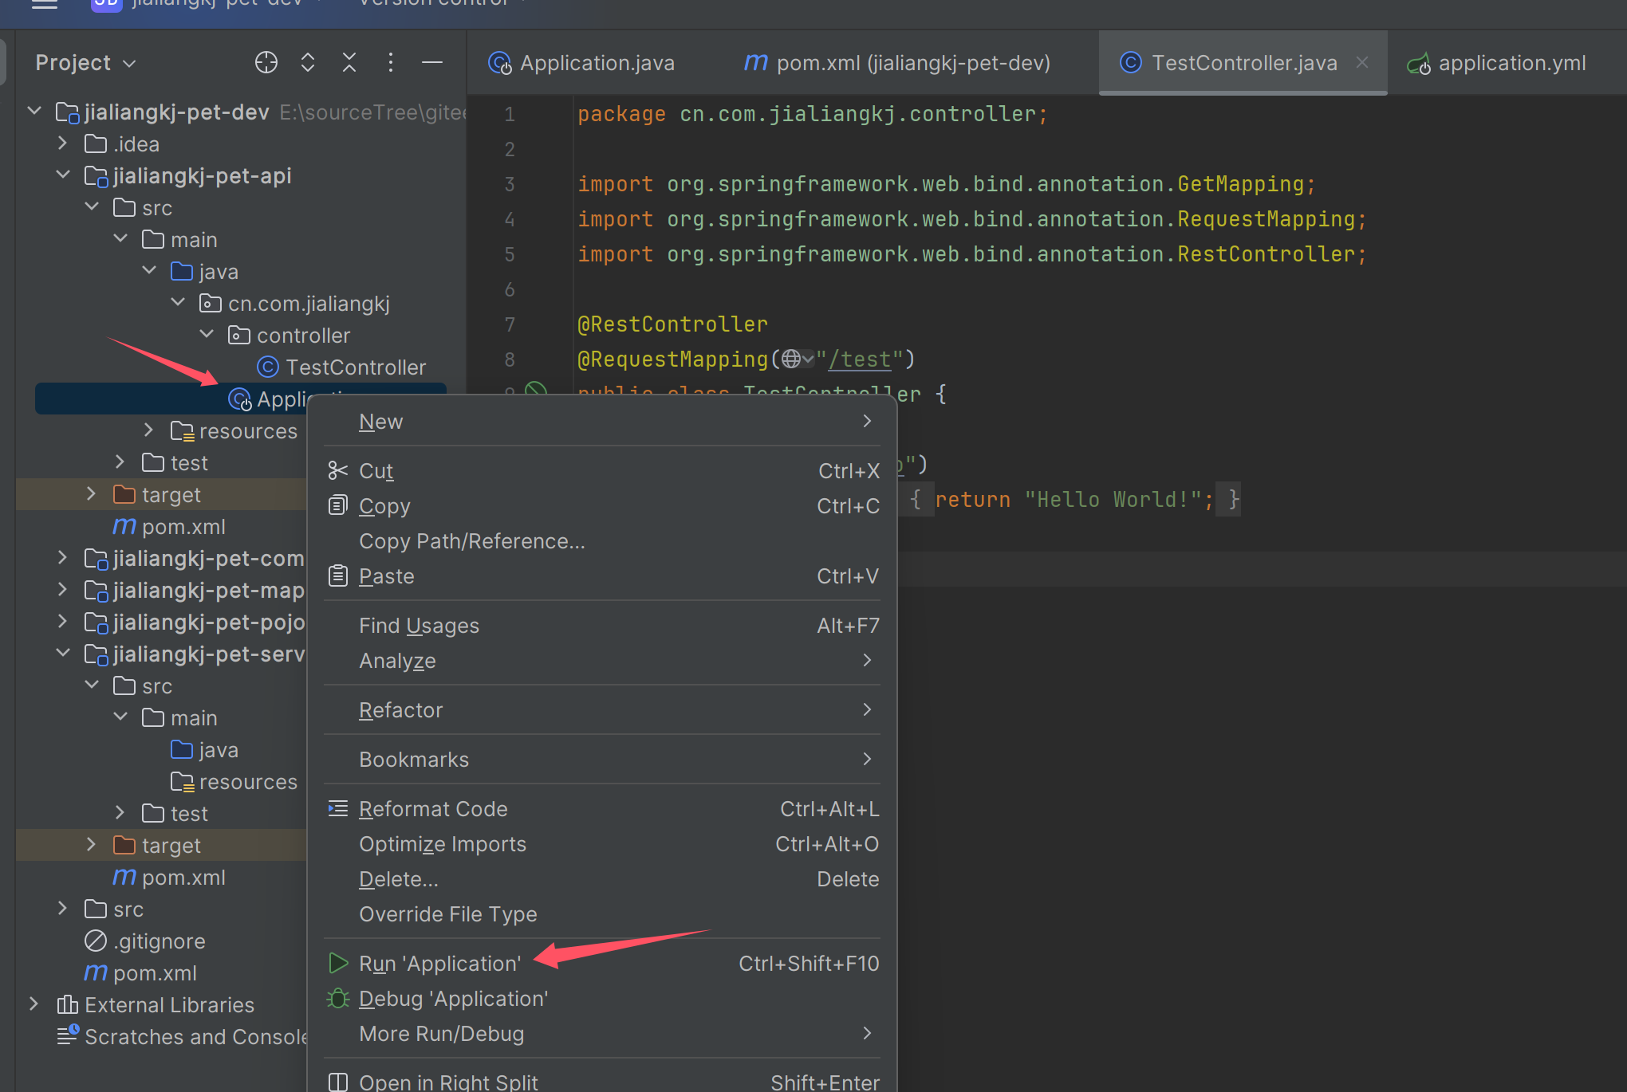Image resolution: width=1627 pixels, height=1092 pixels.
Task: Click the globe URL icon in RequestMapping
Action: (x=791, y=359)
